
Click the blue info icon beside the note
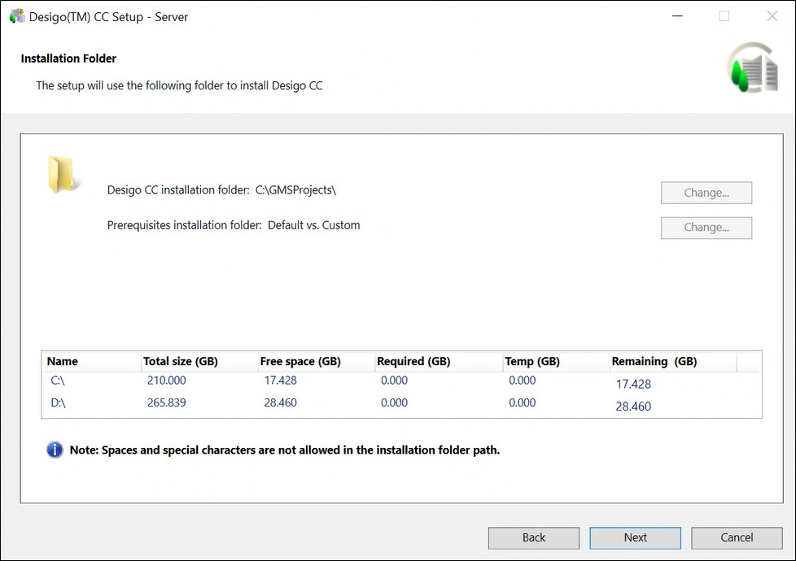pos(55,450)
